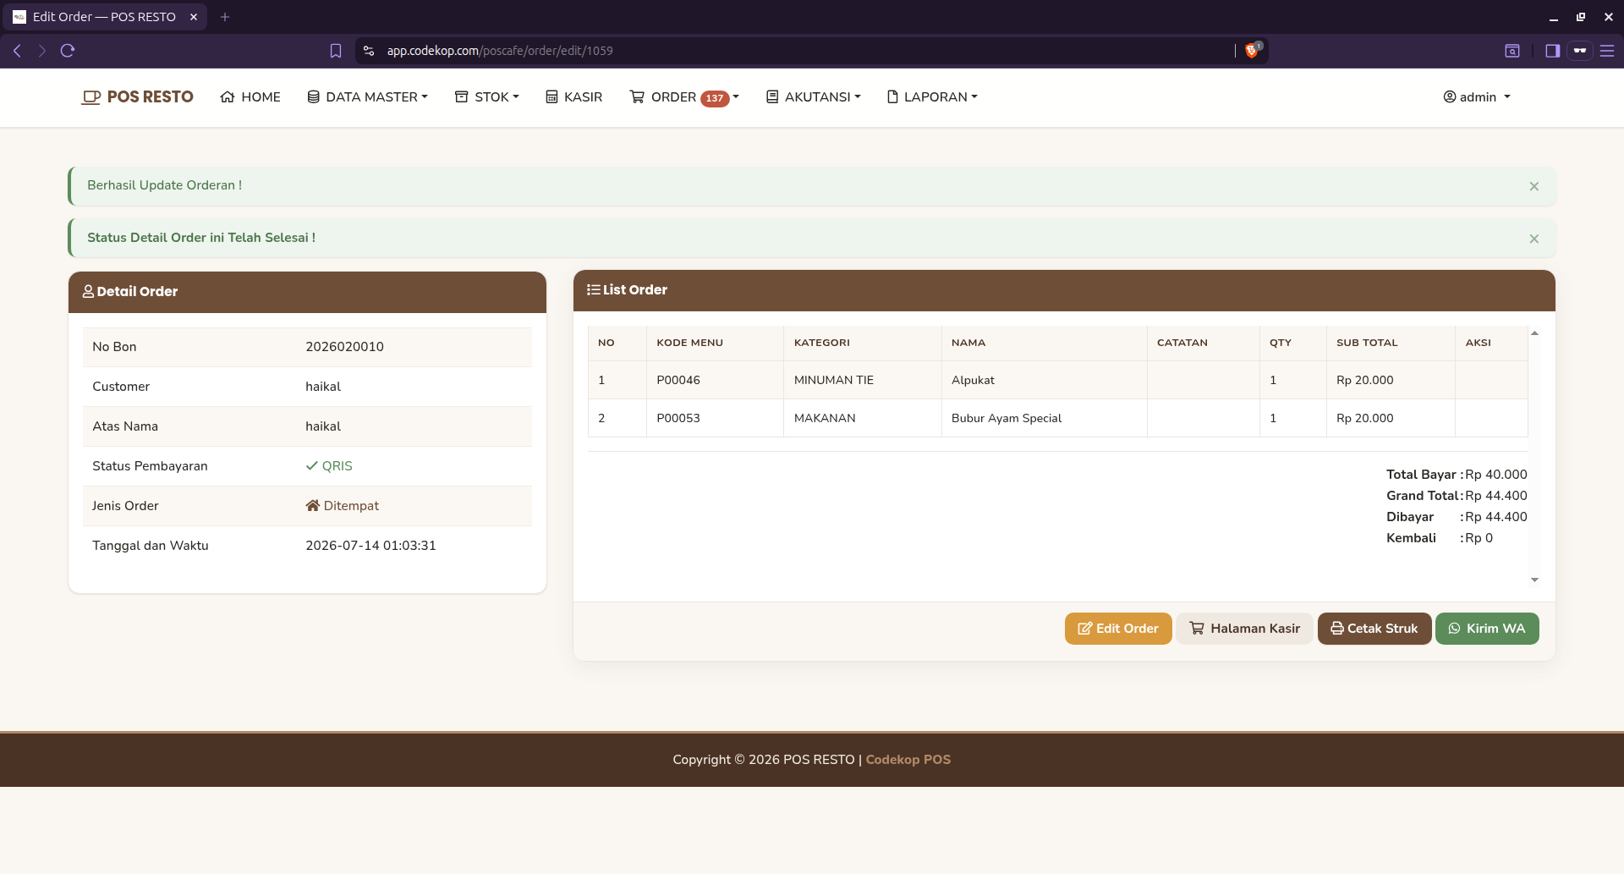Click the address bar URL

500,51
